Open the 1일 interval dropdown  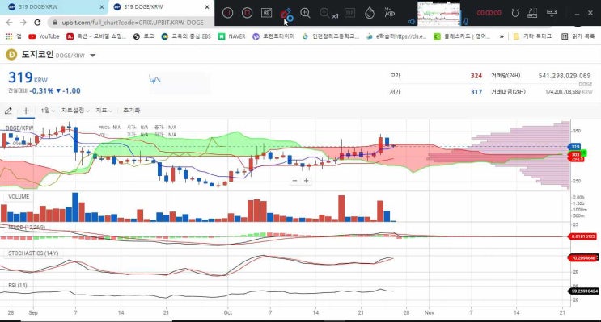pyautogui.click(x=48, y=111)
